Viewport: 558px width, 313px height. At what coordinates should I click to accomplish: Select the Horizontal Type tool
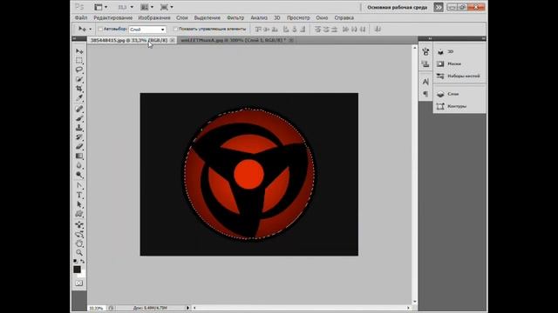tap(79, 195)
